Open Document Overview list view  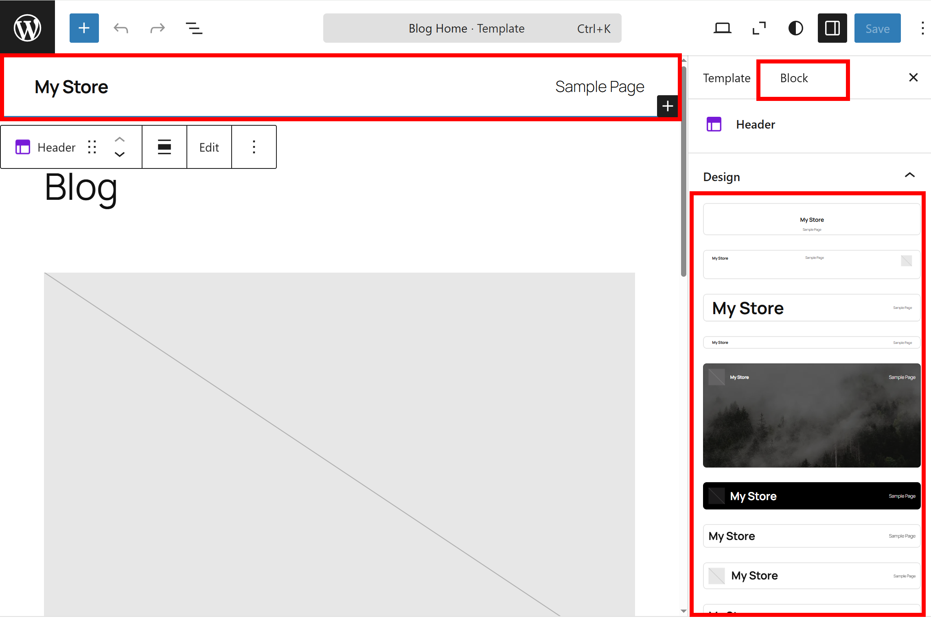pyautogui.click(x=194, y=28)
